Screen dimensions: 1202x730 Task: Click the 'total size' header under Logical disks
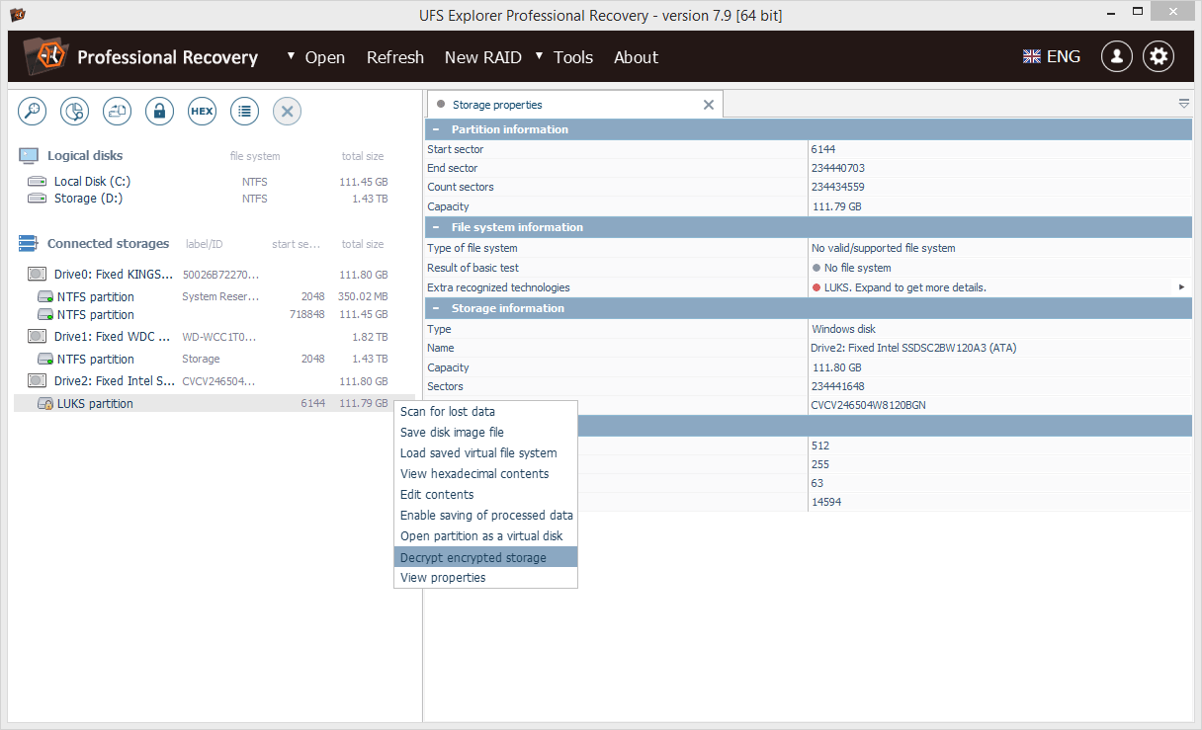tap(363, 156)
